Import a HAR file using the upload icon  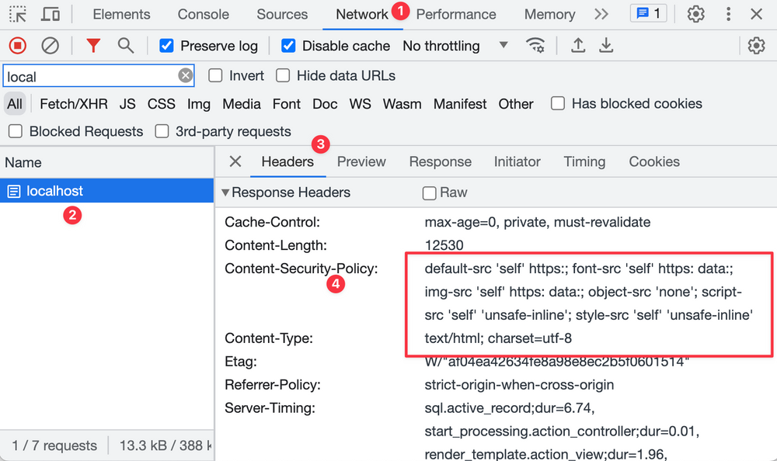tap(578, 46)
